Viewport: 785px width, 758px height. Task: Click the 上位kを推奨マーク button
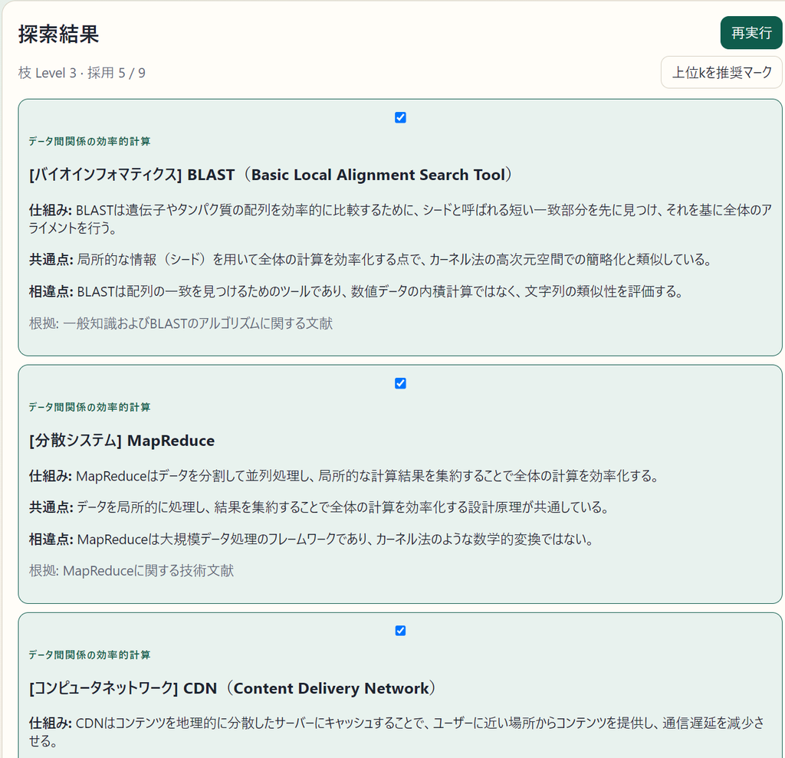pyautogui.click(x=721, y=73)
